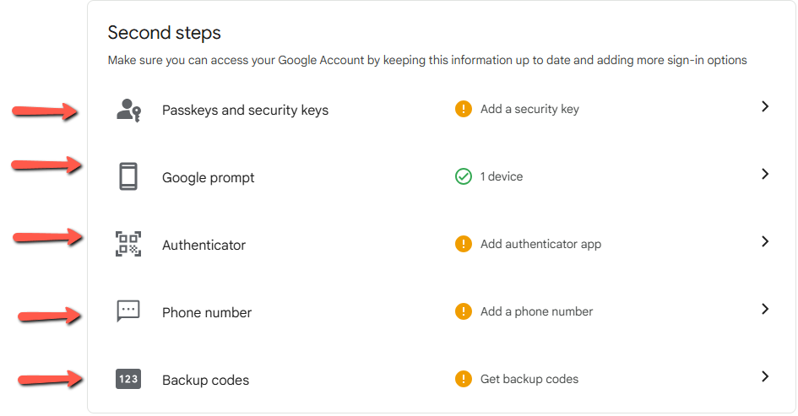Viewport: 798px width, 416px height.
Task: Click the Google prompt phone icon
Action: 128,177
